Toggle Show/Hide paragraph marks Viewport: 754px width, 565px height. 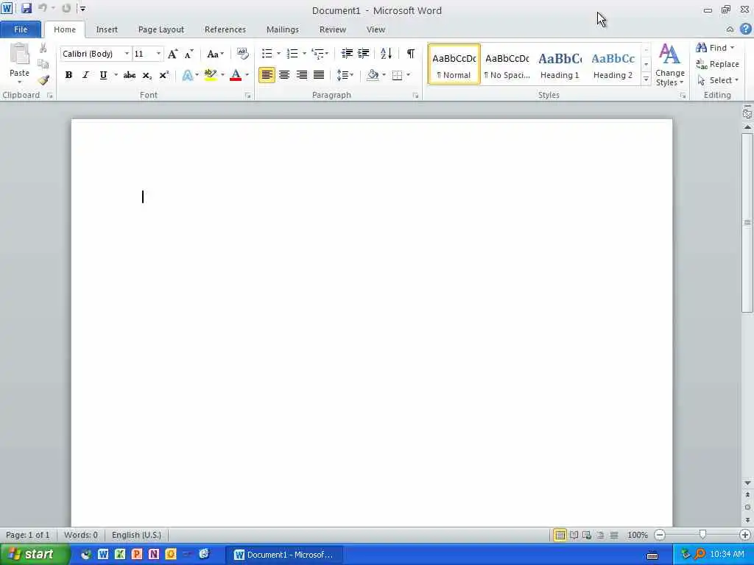point(410,53)
